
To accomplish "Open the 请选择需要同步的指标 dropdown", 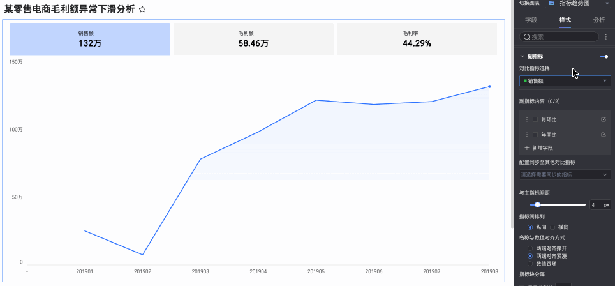I will [x=565, y=174].
